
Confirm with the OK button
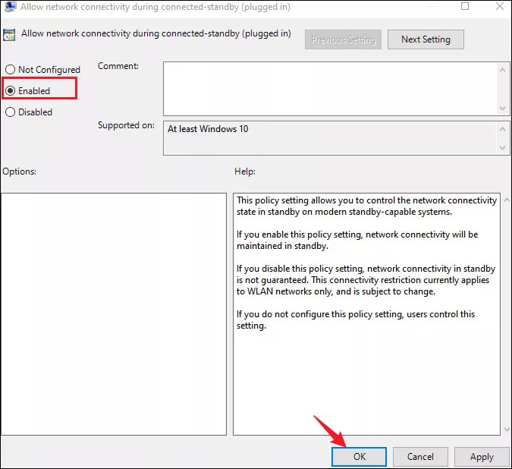pos(360,457)
